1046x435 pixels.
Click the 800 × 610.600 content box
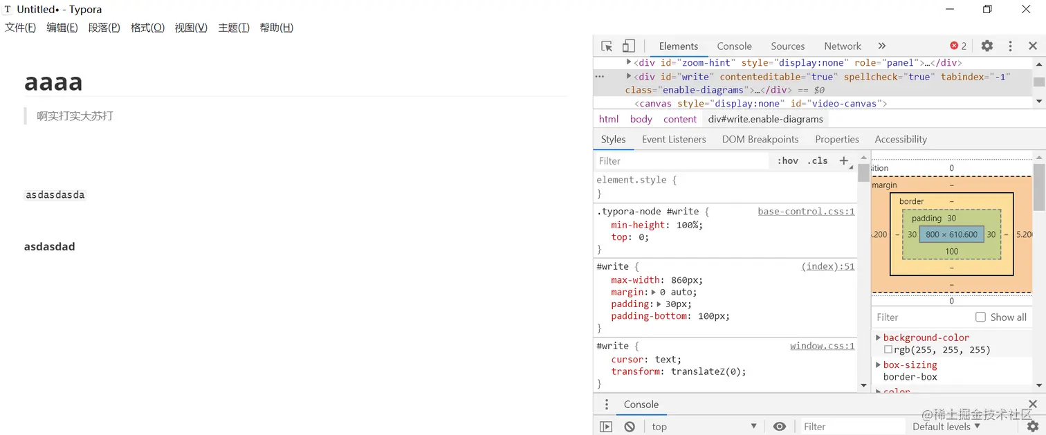(x=952, y=234)
